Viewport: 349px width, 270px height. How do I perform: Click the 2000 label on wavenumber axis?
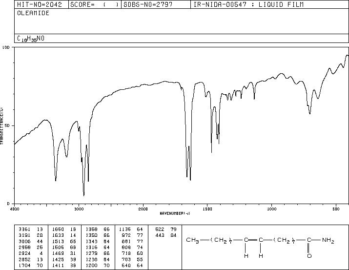tap(143, 209)
